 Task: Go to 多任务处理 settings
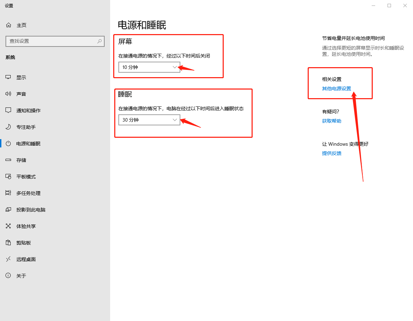coord(28,193)
